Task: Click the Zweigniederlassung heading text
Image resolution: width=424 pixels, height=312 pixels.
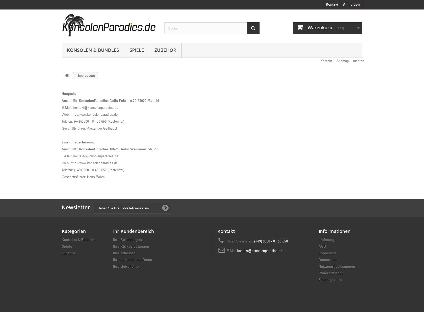Action: [78, 142]
